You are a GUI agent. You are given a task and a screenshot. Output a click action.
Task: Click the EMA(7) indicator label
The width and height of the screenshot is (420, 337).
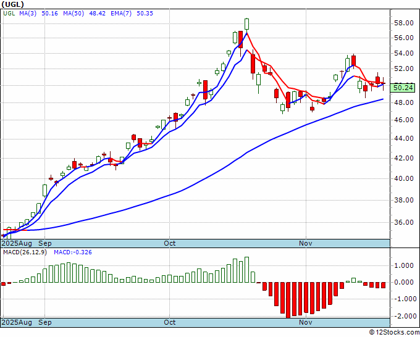click(121, 13)
